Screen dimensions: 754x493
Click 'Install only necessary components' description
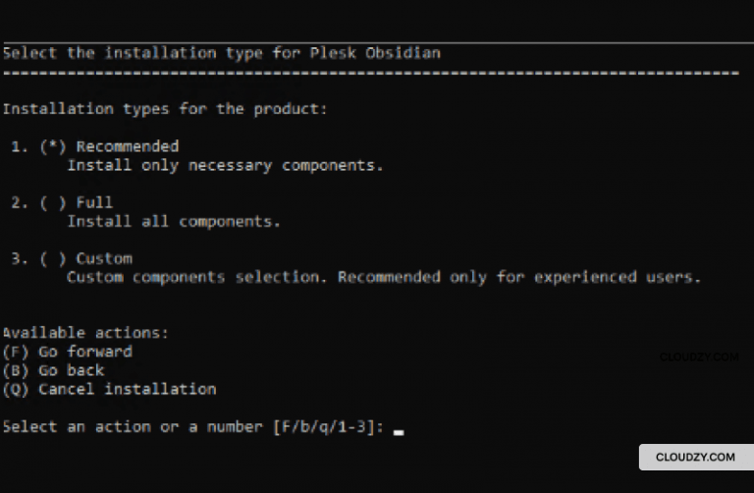(x=225, y=165)
